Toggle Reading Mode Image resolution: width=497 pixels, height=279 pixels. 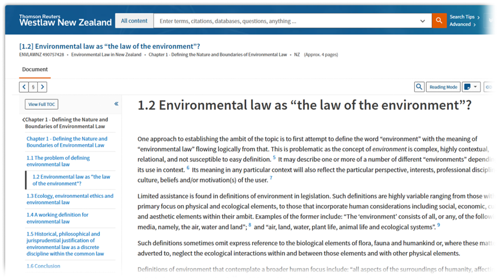pyautogui.click(x=443, y=87)
